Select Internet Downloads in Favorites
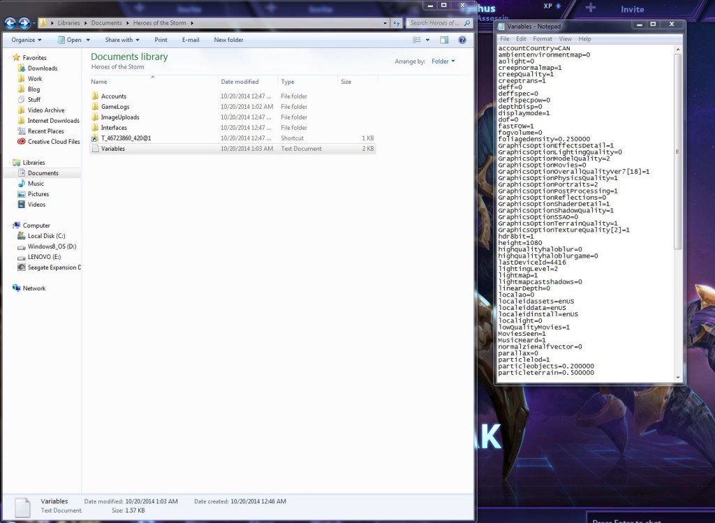The width and height of the screenshot is (715, 523). pos(53,120)
